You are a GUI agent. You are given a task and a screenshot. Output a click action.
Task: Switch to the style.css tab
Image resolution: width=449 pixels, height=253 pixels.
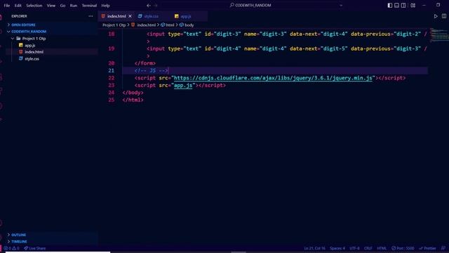[151, 16]
